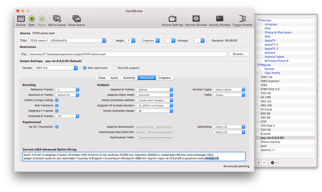The height and width of the screenshot is (192, 322).
Task: Switch to the Video tab
Action: [102, 78]
